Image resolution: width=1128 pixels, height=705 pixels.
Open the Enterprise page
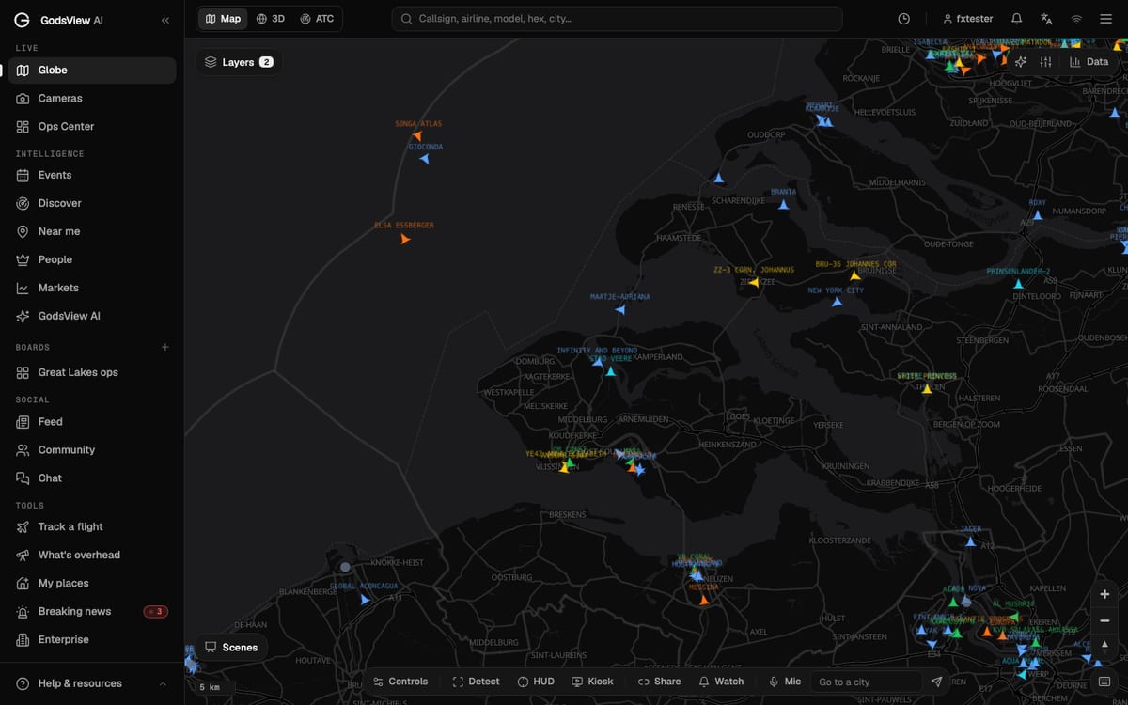coord(92,639)
